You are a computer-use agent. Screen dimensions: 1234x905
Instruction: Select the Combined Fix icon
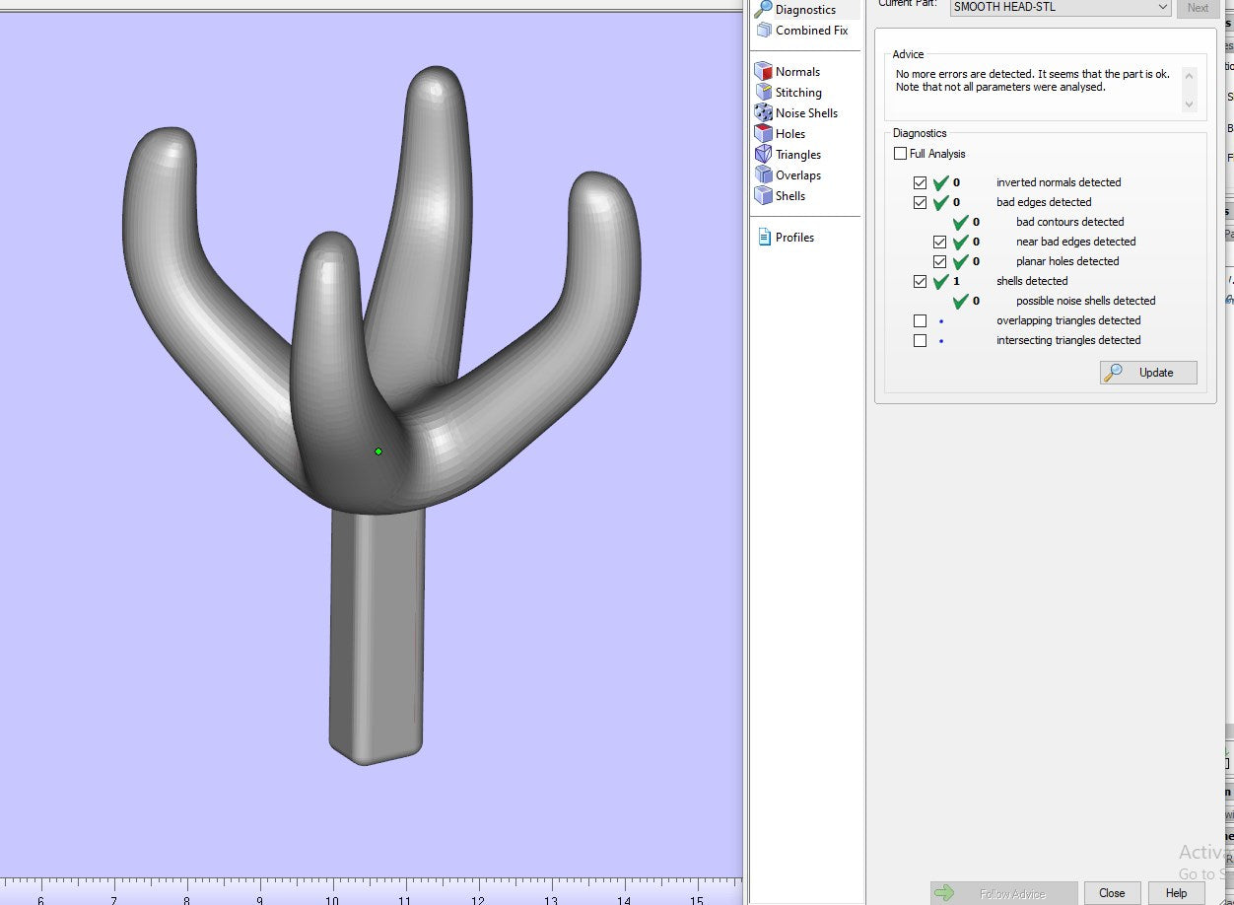[x=763, y=31]
